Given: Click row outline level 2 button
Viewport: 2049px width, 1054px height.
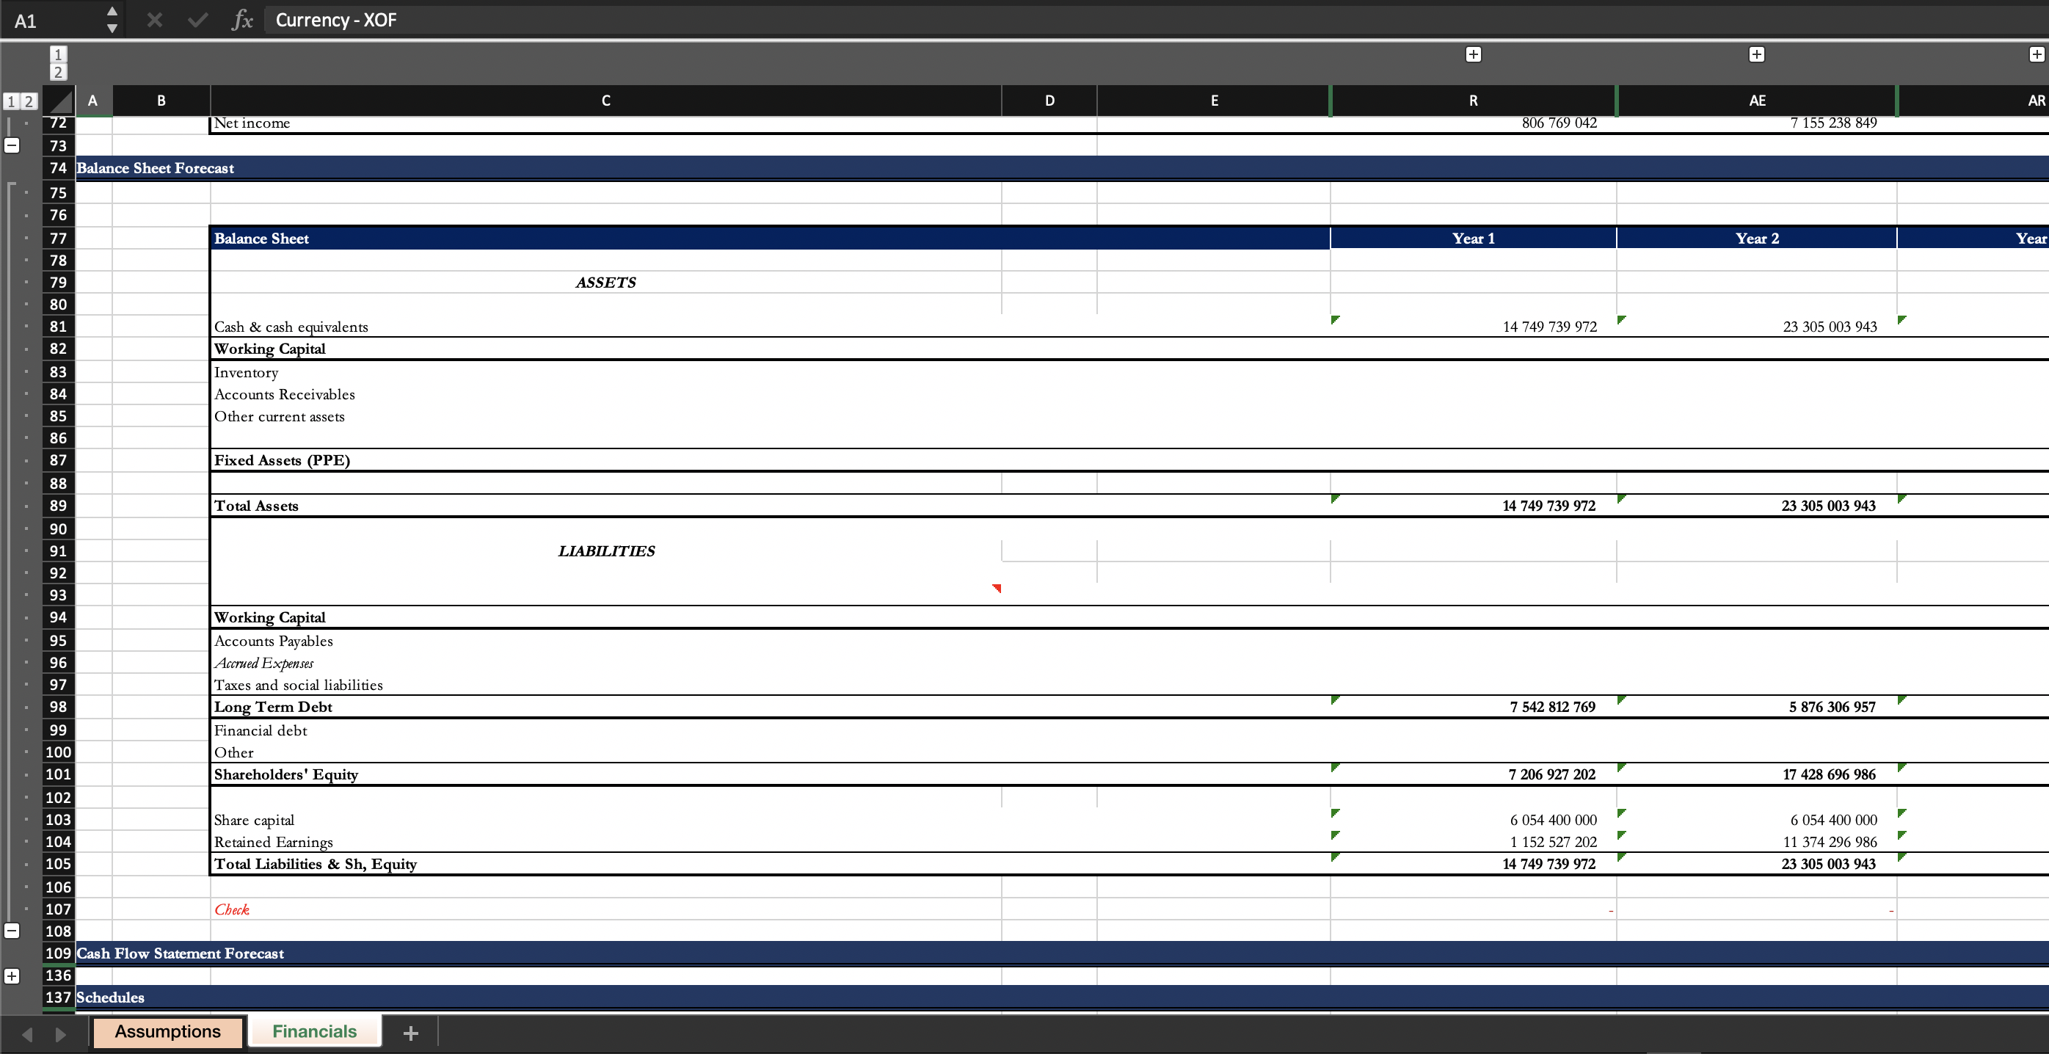Looking at the screenshot, I should point(29,101).
